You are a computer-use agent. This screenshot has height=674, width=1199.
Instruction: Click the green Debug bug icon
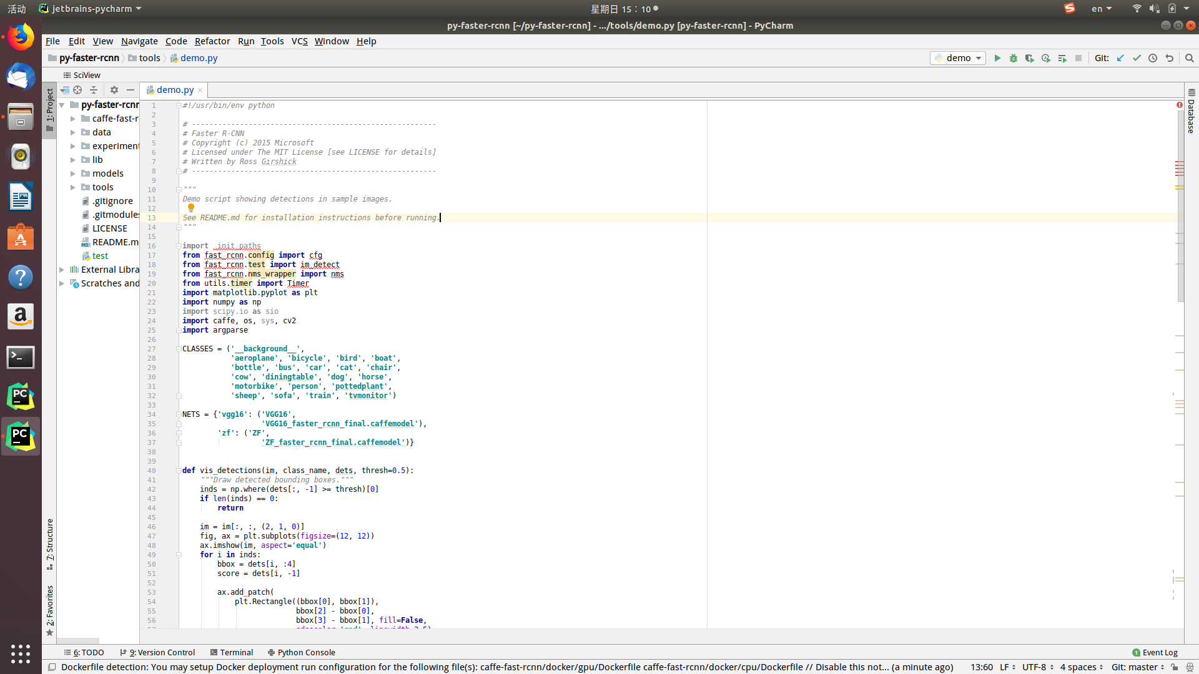(1014, 58)
